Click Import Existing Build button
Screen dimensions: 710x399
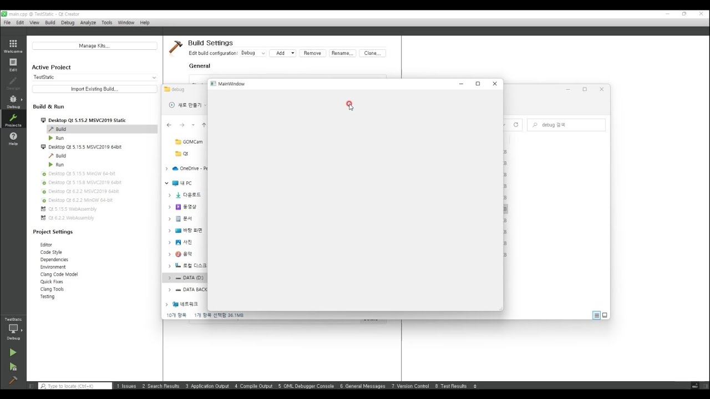pos(95,89)
